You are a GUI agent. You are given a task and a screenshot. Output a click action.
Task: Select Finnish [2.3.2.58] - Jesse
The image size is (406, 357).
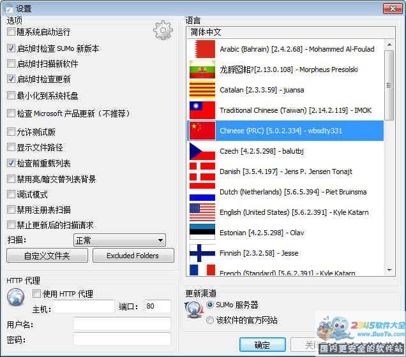(285, 253)
